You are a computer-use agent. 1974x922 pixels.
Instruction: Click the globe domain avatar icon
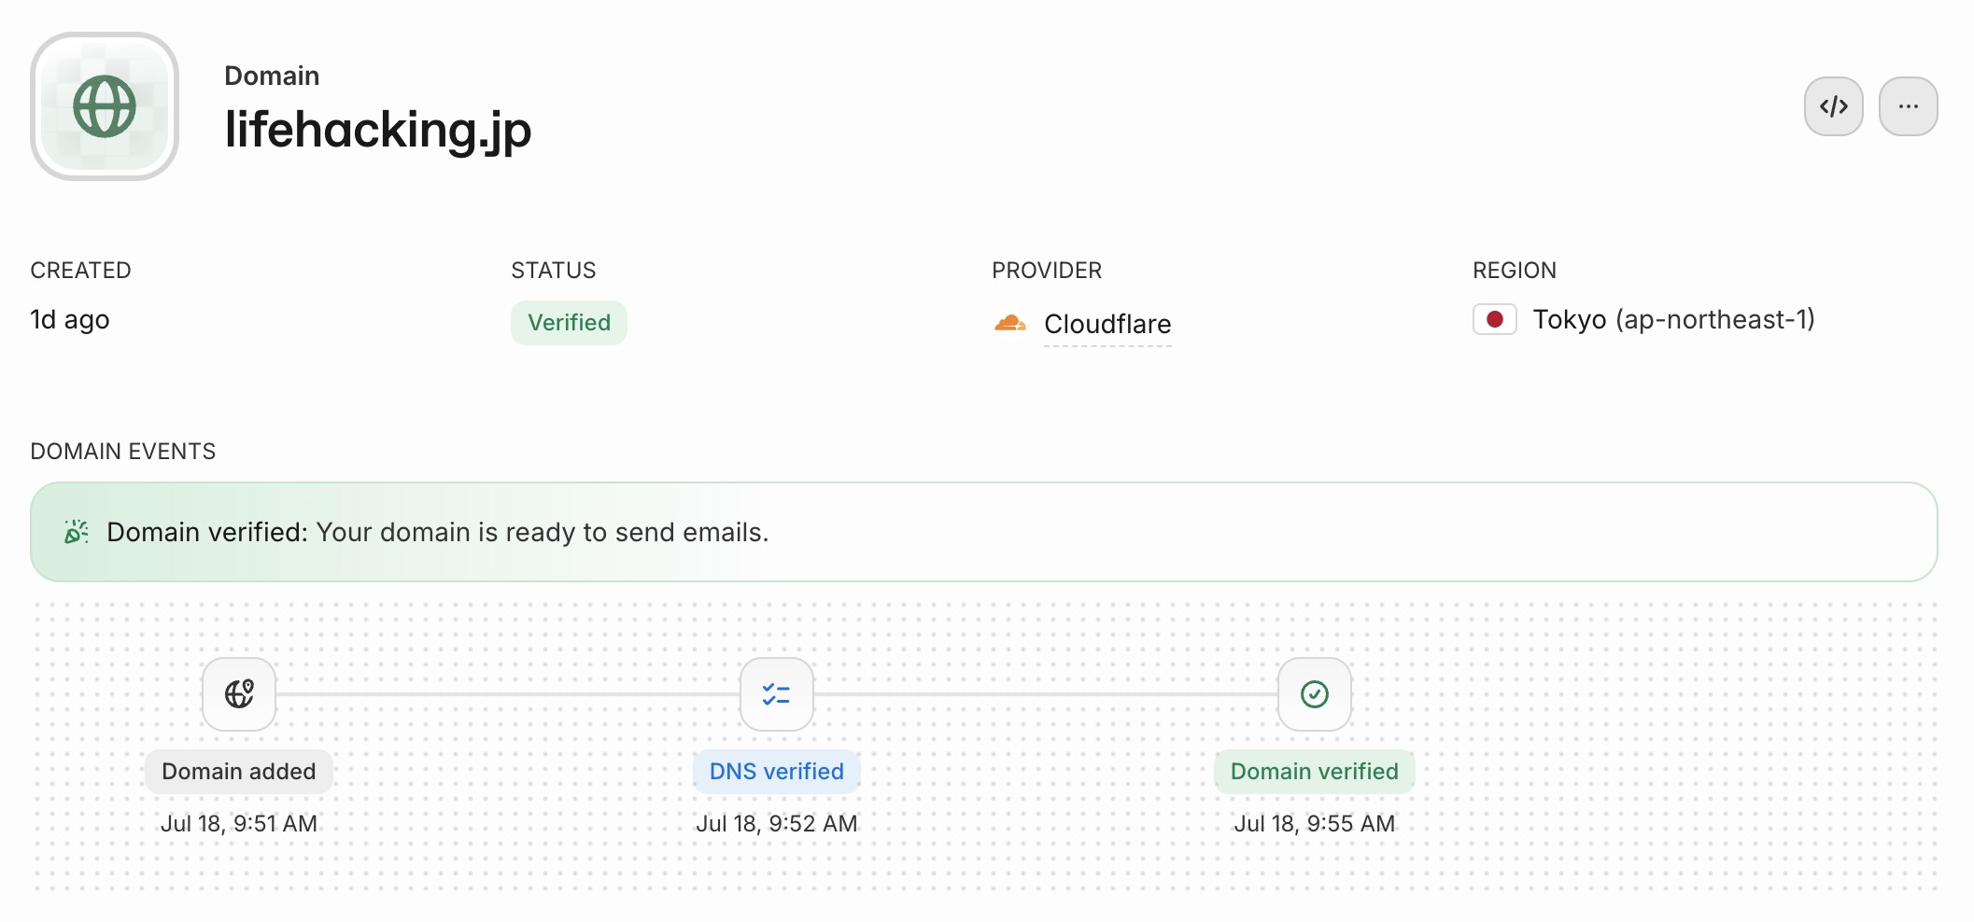[105, 106]
